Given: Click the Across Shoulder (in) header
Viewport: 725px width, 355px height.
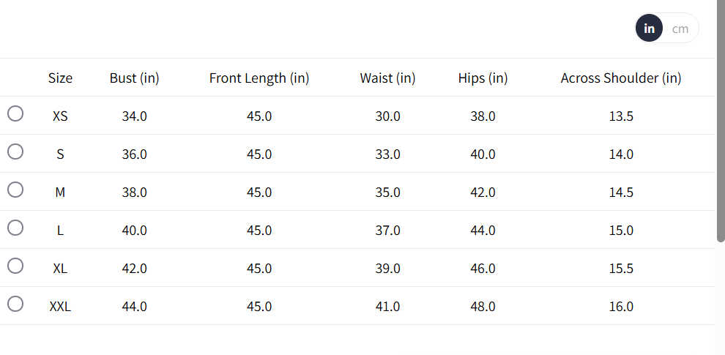Looking at the screenshot, I should (x=621, y=78).
